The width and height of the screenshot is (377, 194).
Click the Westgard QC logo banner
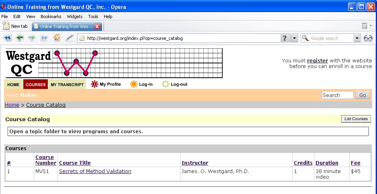point(114,63)
